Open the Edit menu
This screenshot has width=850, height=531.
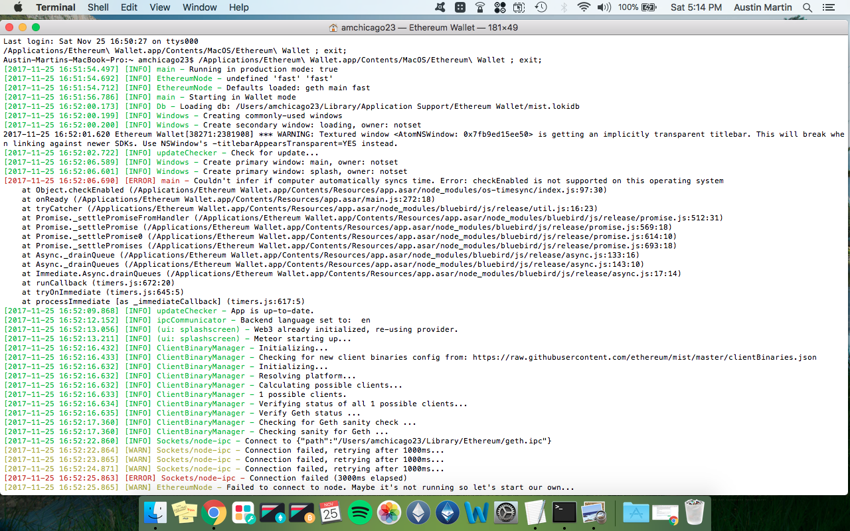[129, 7]
